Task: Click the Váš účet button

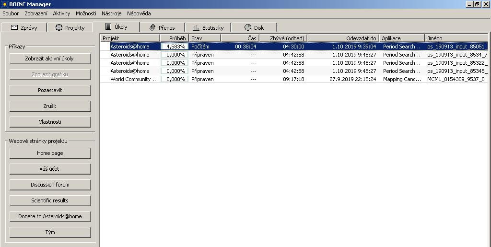Action: [x=50, y=169]
